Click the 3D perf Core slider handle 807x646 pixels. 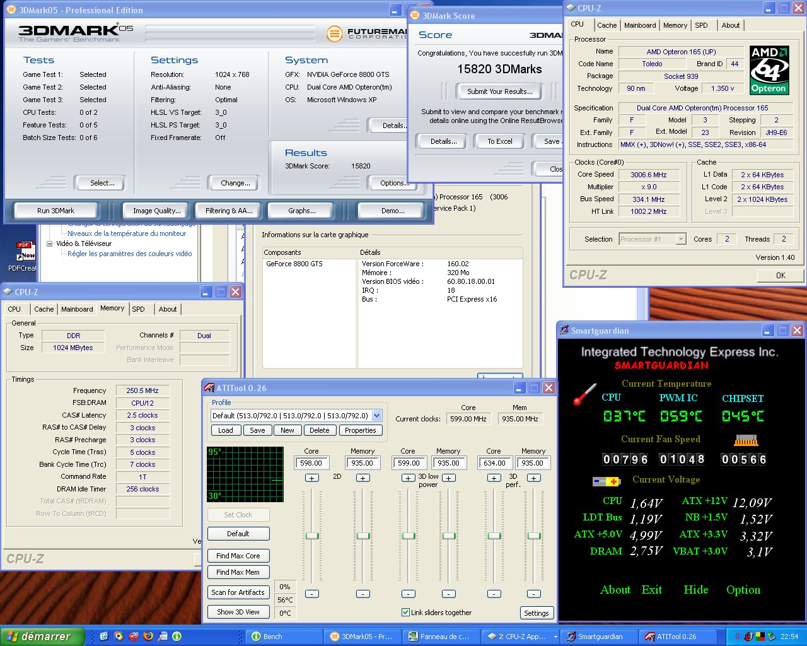pyautogui.click(x=494, y=536)
